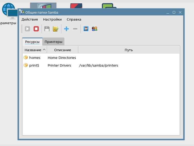Remove share with the gray minus icon
The image size is (194, 146).
75,29
